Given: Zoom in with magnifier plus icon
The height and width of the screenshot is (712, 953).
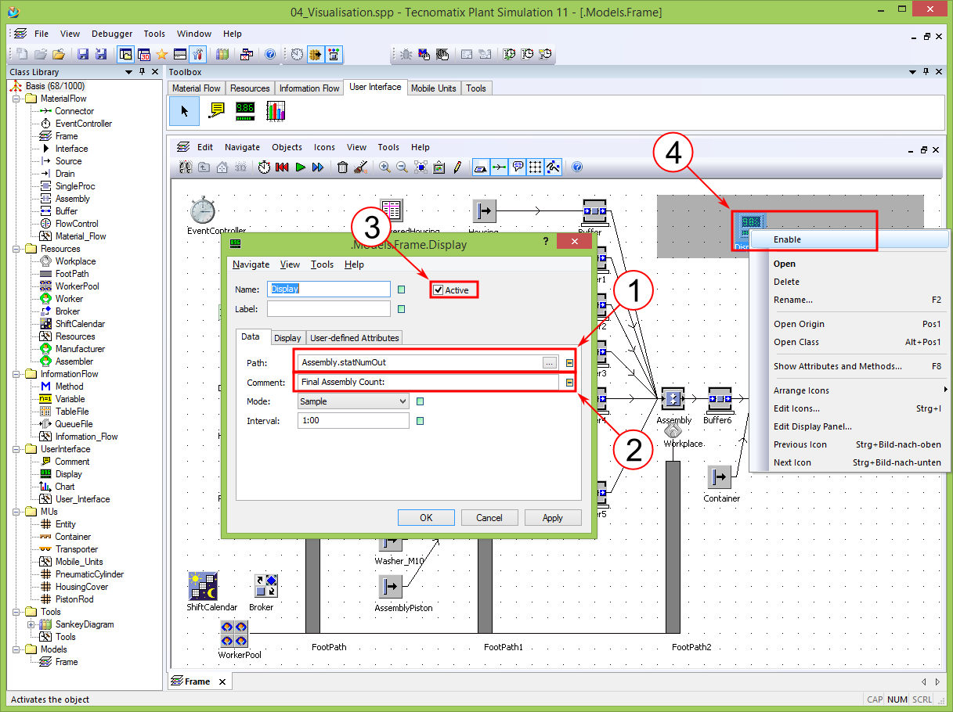Looking at the screenshot, I should point(385,167).
